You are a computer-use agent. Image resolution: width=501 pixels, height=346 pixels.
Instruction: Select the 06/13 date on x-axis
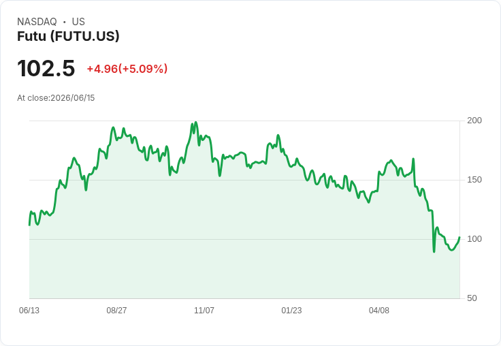click(29, 310)
